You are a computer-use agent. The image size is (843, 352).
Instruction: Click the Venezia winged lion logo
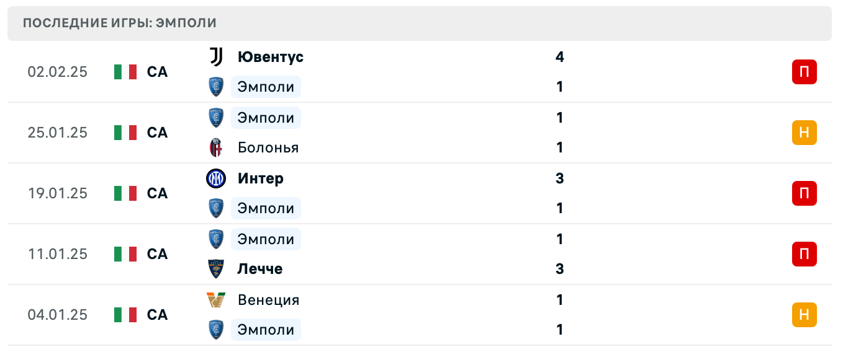click(216, 300)
